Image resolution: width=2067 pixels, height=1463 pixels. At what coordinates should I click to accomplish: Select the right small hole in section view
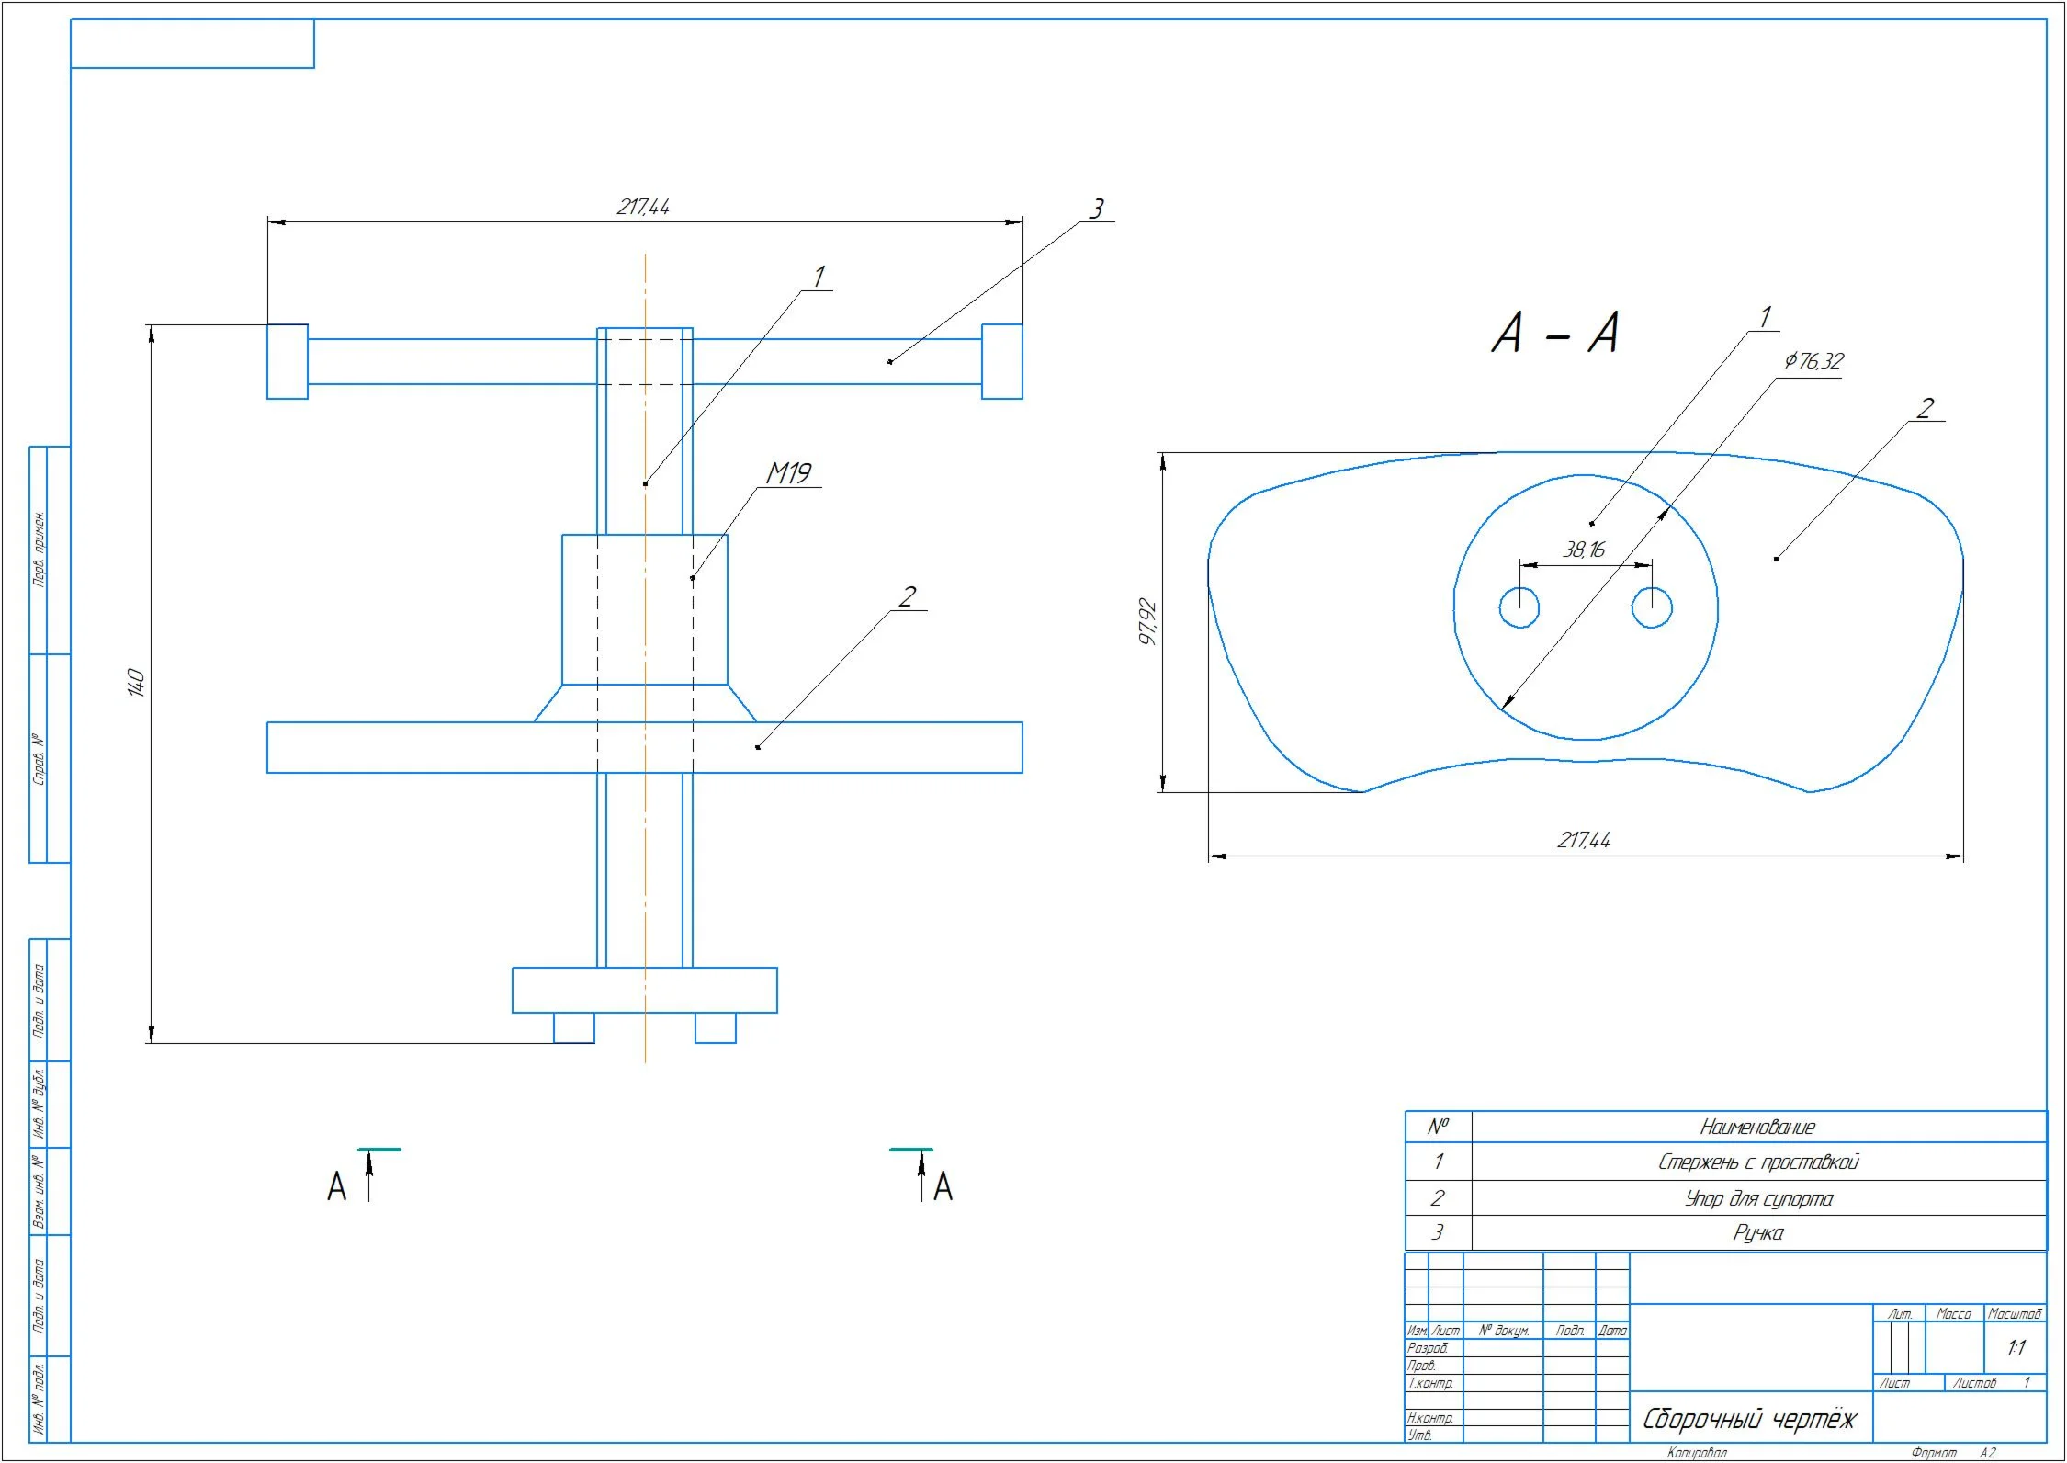pyautogui.click(x=1652, y=607)
